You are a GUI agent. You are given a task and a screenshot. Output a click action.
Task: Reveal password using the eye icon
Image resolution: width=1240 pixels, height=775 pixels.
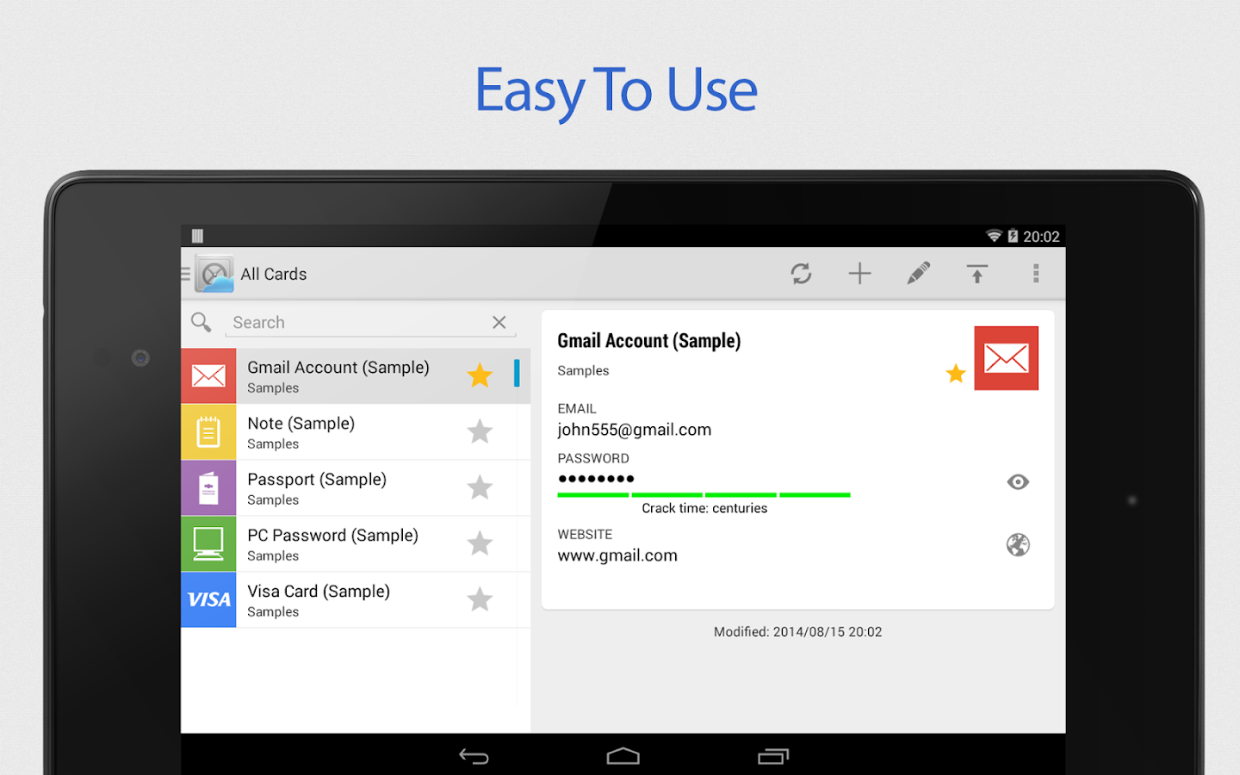point(1018,482)
